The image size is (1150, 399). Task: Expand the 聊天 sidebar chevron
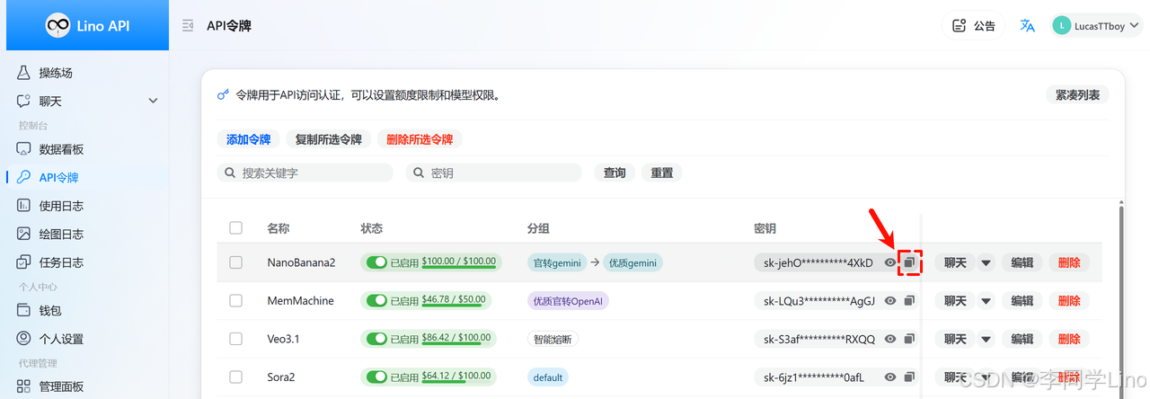click(x=153, y=102)
